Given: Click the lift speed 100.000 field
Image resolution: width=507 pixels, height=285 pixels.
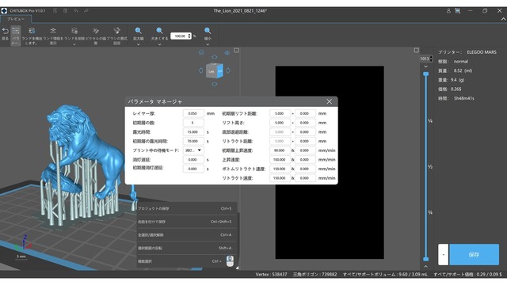Looking at the screenshot, I should pyautogui.click(x=280, y=160).
